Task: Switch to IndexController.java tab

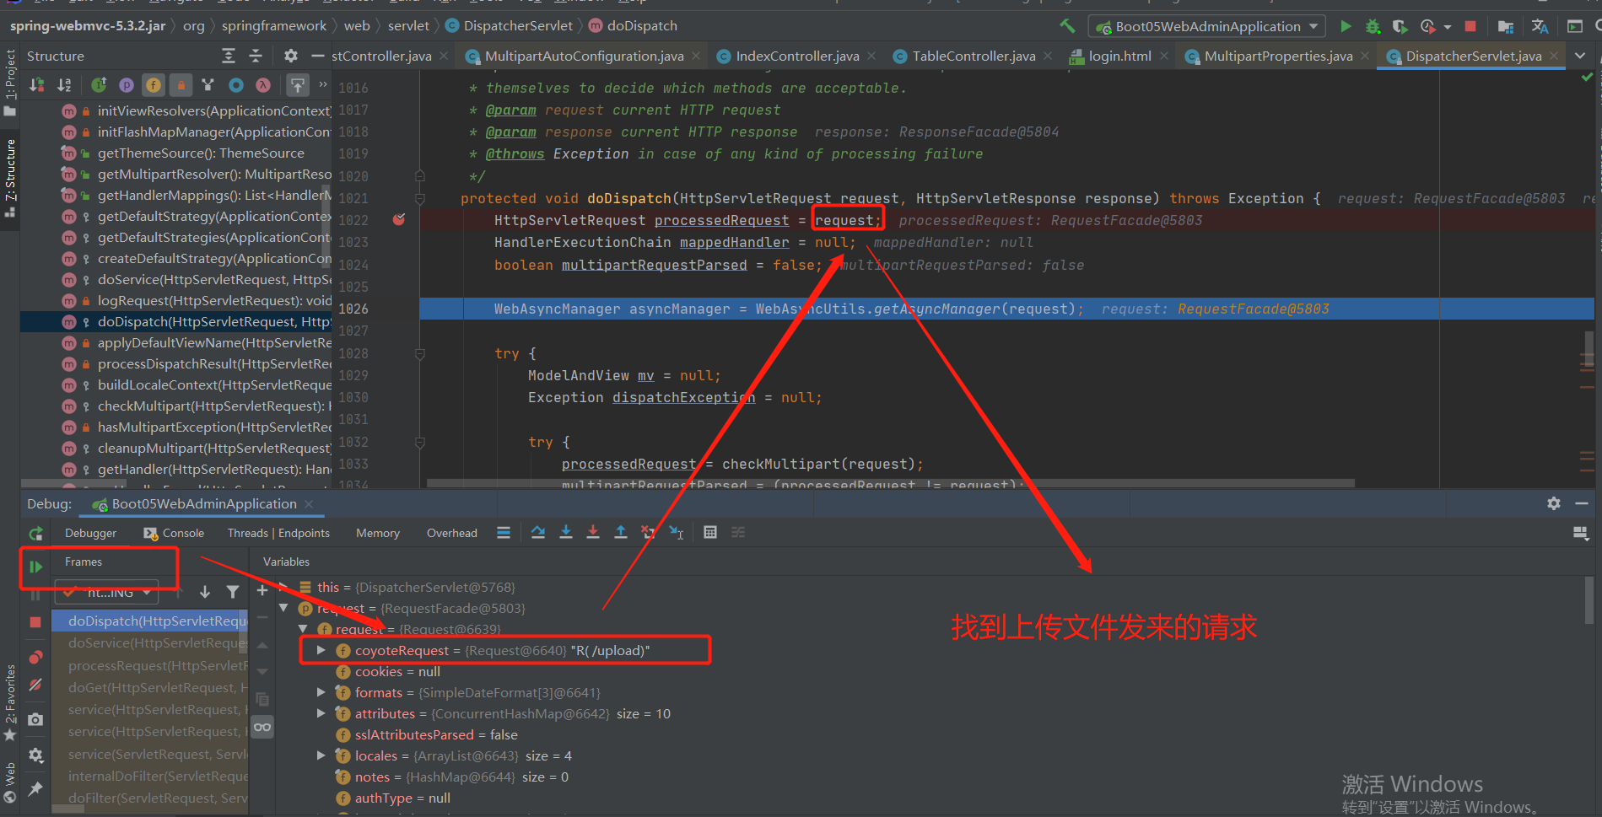Action: click(x=796, y=56)
